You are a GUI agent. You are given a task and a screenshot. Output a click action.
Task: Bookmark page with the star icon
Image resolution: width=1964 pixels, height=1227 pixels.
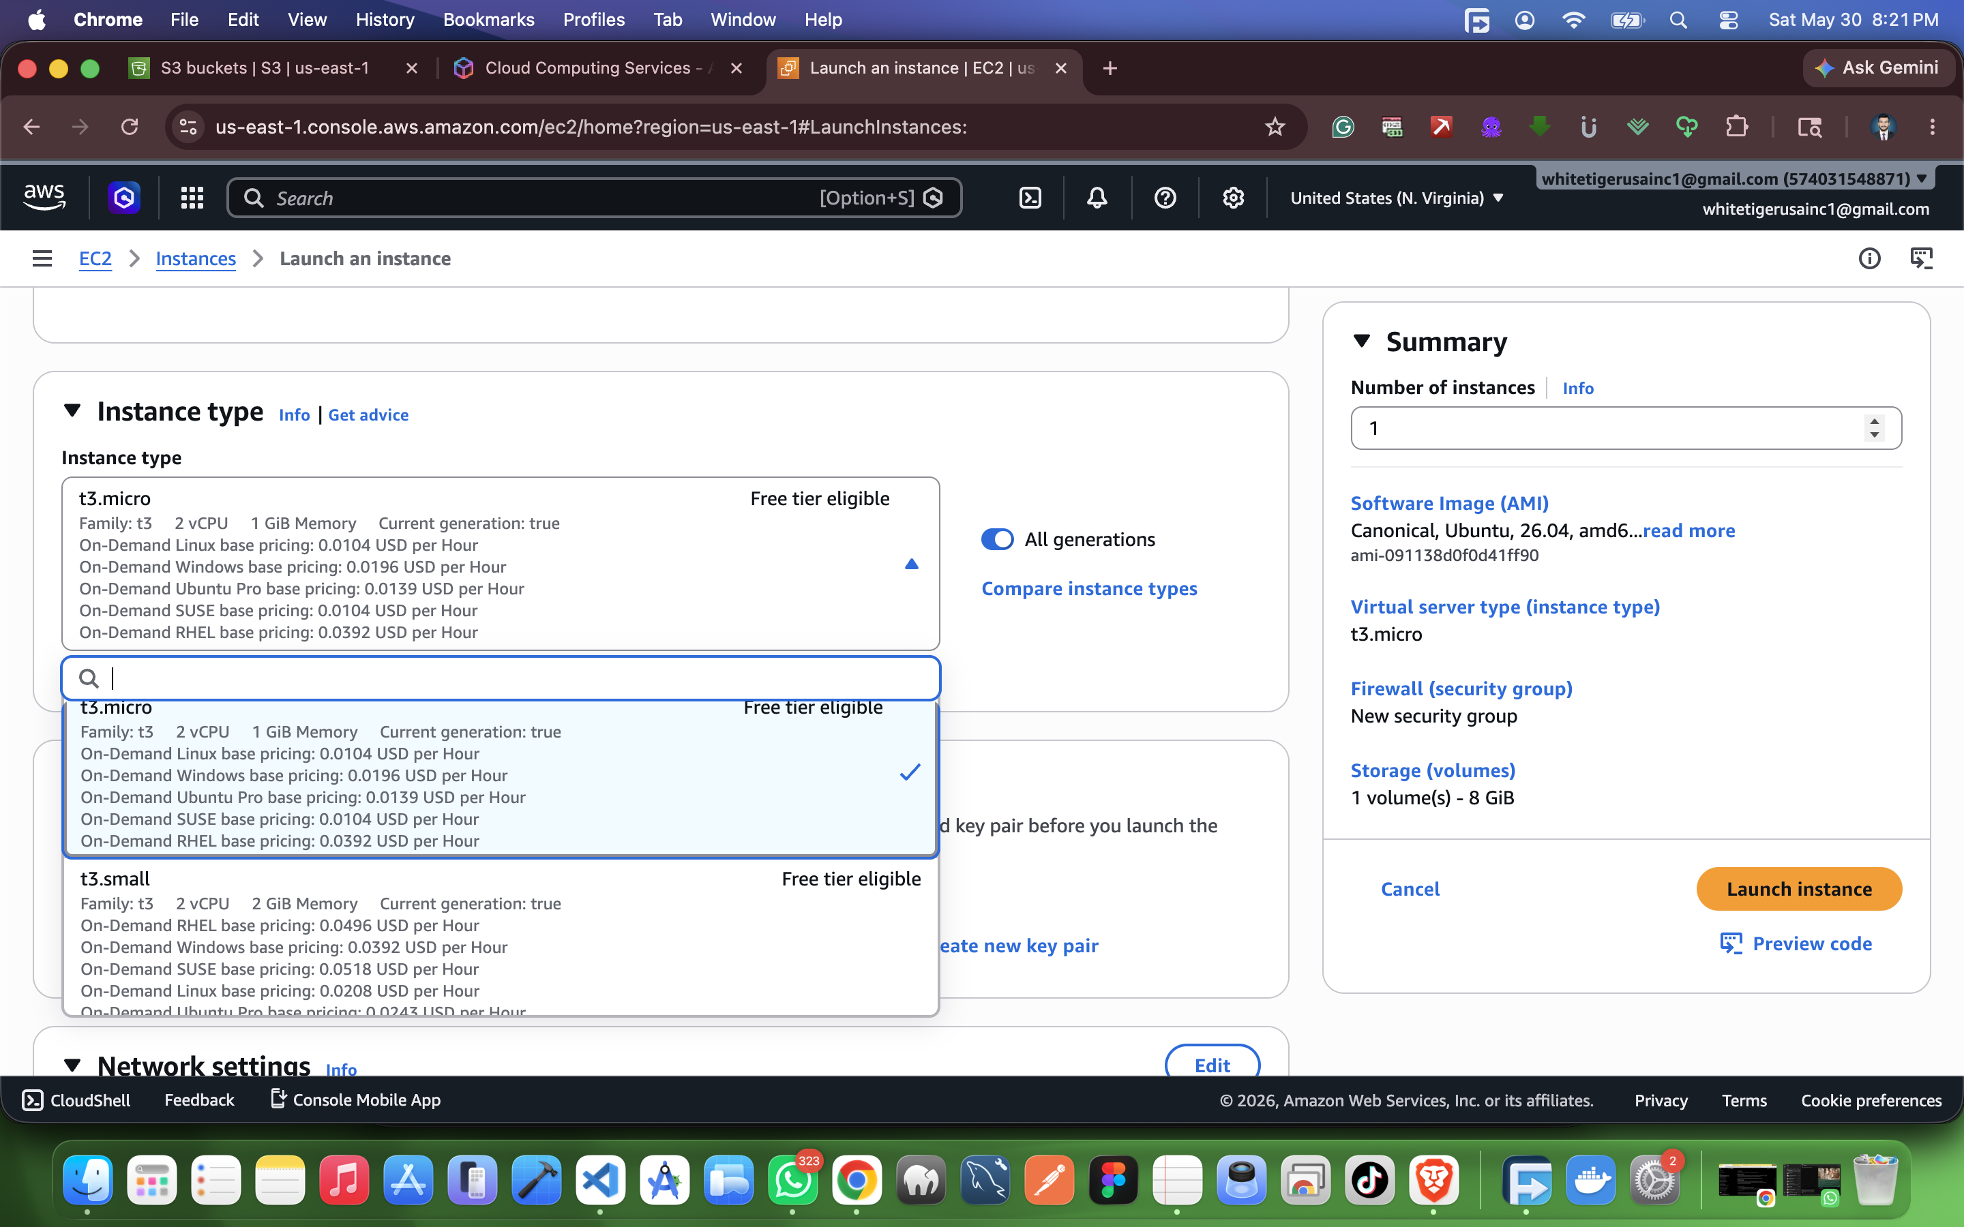click(x=1275, y=127)
